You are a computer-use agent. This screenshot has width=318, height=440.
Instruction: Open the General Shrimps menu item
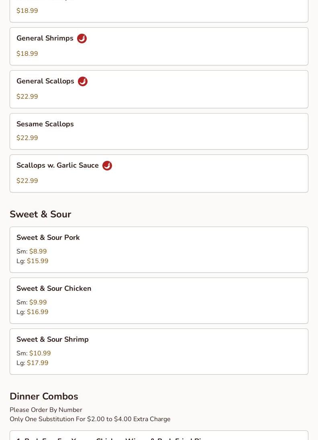159,46
